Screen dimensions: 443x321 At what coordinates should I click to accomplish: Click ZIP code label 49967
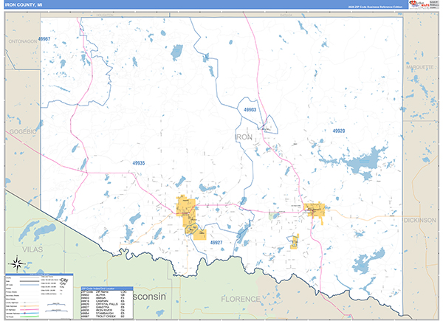[44, 39]
